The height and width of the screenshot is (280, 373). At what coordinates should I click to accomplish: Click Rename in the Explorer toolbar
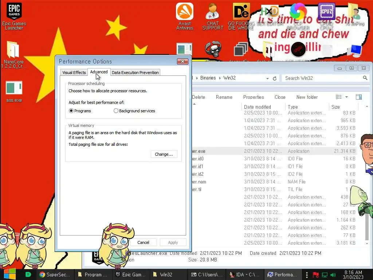(x=224, y=97)
